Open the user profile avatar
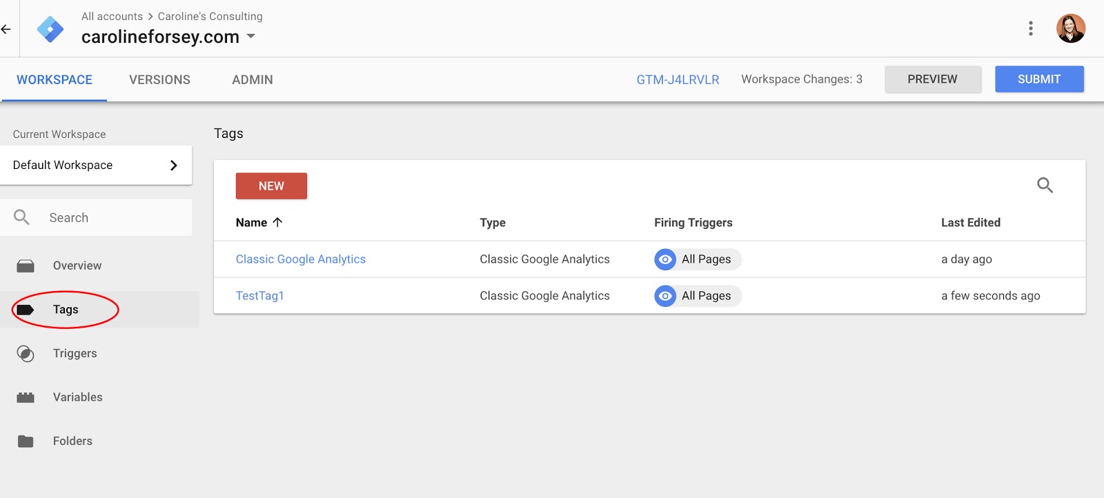This screenshot has height=498, width=1104. click(1070, 28)
